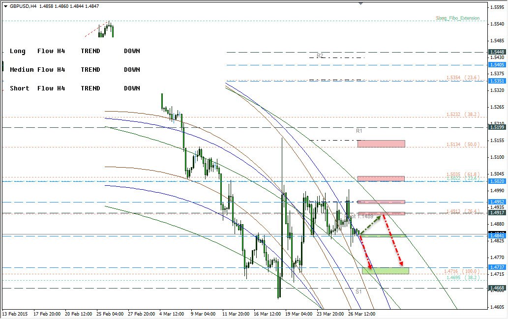Viewport: 508px width, 319px height.
Task: Select the pink rectangle at the 1.4913 level
Action: coord(381,214)
